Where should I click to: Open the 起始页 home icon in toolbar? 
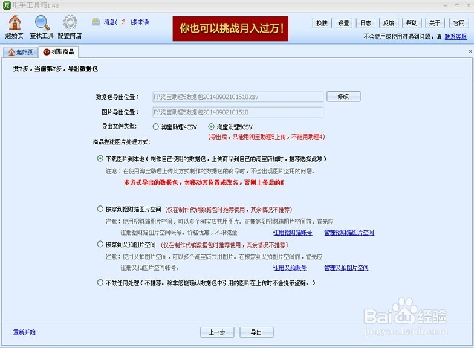pos(15,27)
